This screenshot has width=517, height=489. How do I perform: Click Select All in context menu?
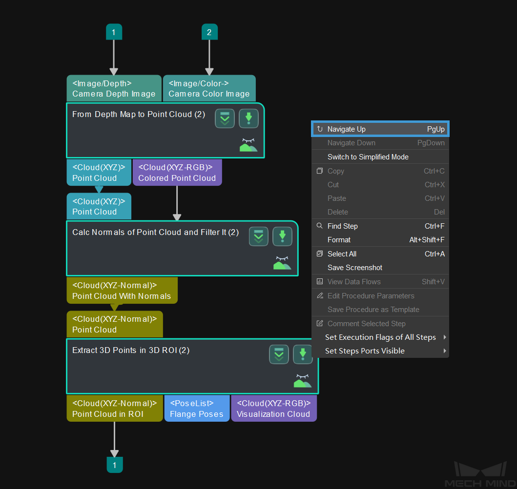(x=342, y=254)
